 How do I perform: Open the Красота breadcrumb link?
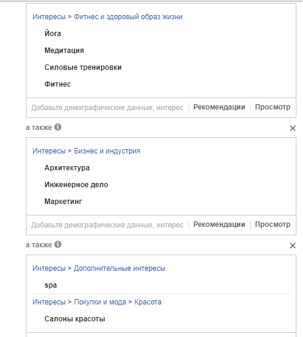(x=148, y=302)
